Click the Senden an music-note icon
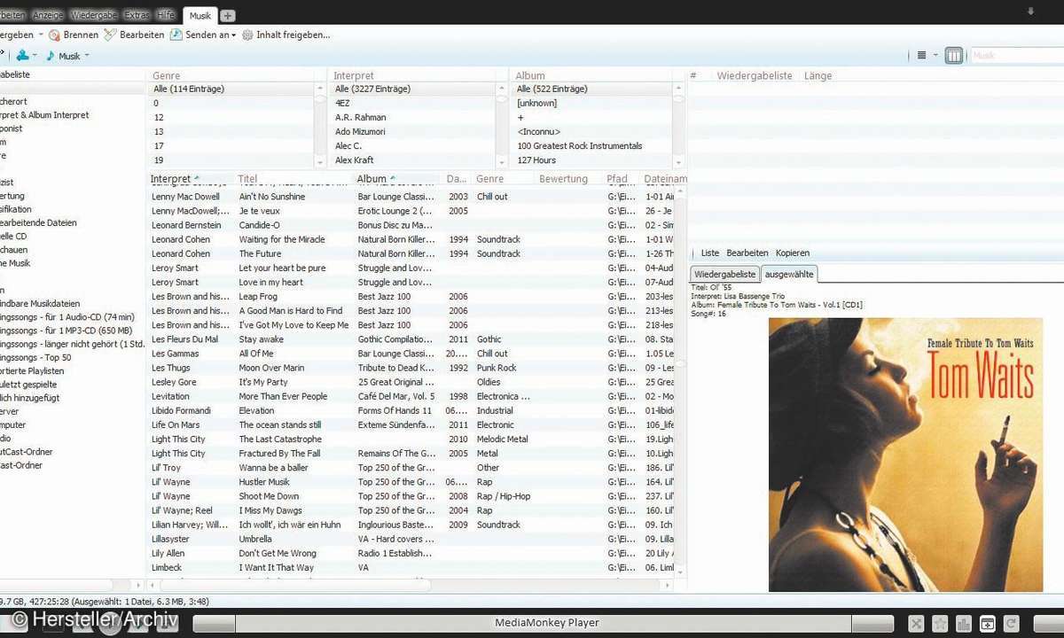This screenshot has height=638, width=1064. click(x=176, y=35)
